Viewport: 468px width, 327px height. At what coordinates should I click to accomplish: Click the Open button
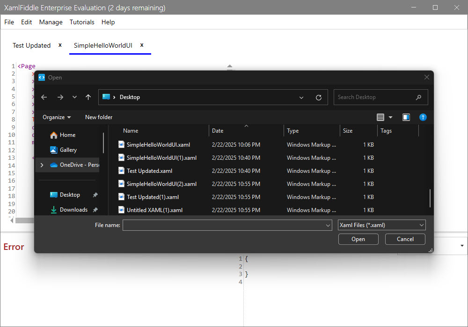pyautogui.click(x=358, y=239)
